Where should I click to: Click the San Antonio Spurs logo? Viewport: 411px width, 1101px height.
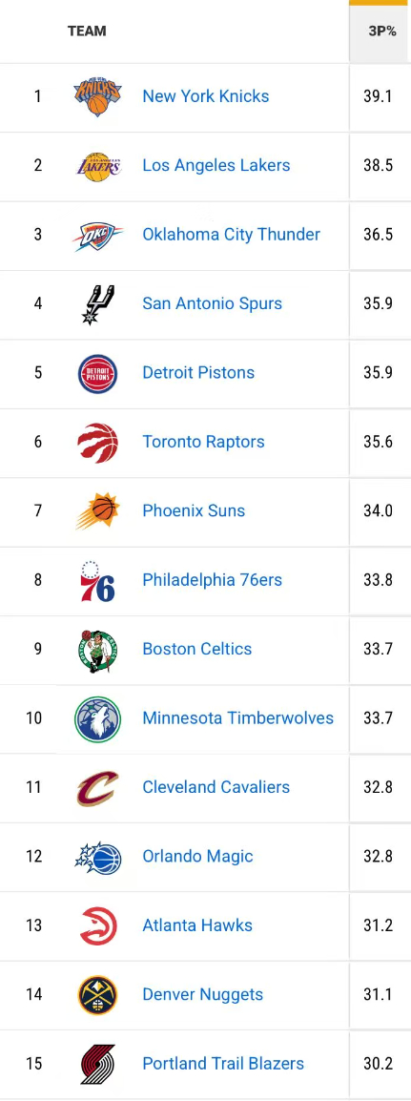(x=97, y=304)
